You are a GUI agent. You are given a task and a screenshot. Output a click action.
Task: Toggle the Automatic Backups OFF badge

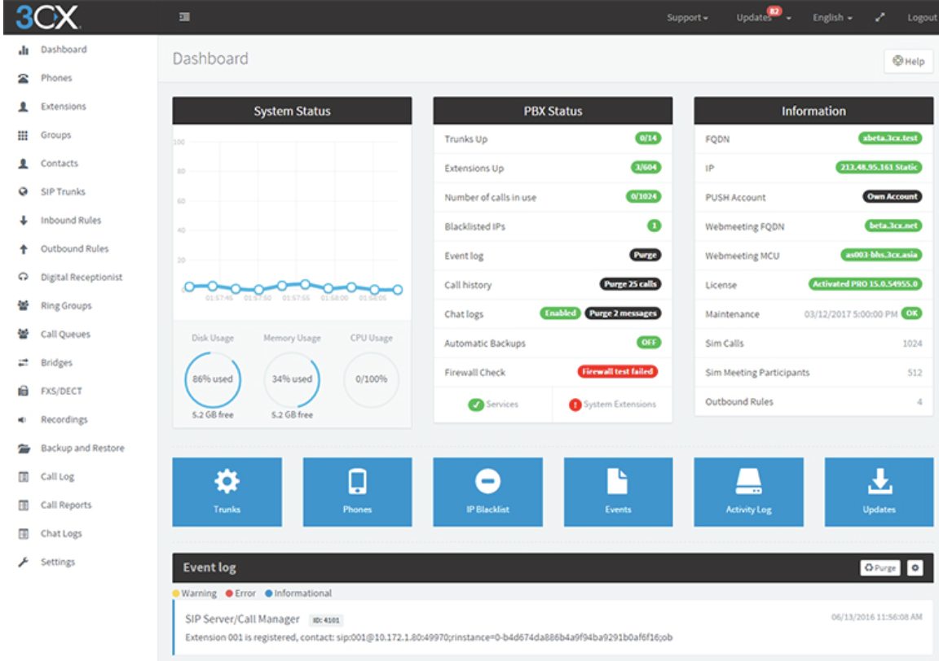click(x=649, y=342)
